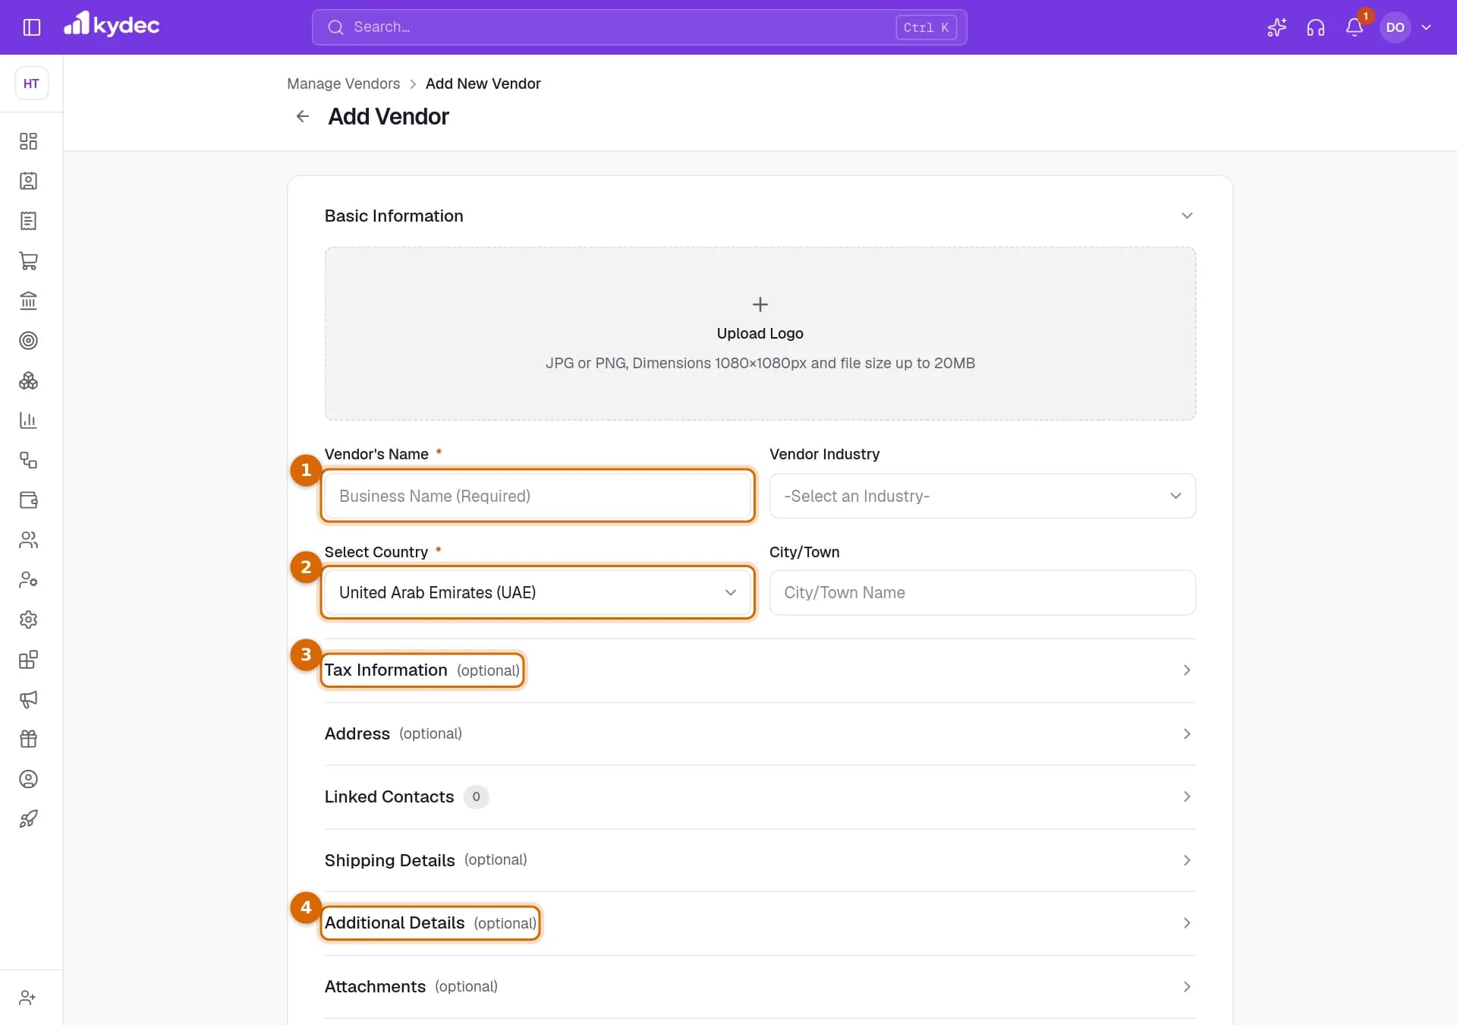
Task: Open the settings gear sidebar icon
Action: point(29,620)
